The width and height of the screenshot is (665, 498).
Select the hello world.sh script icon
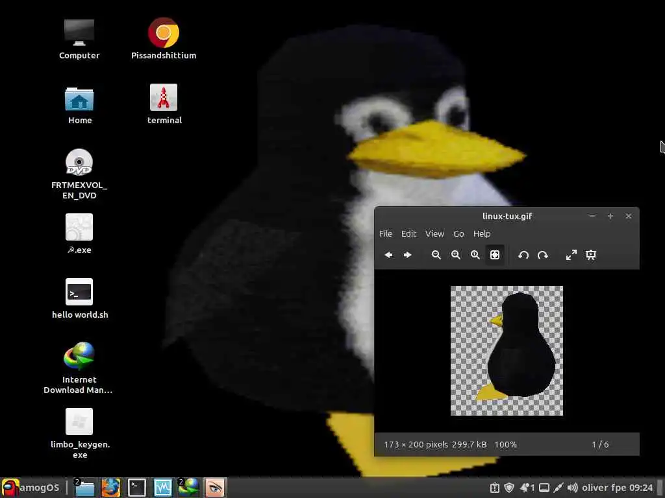tap(80, 298)
